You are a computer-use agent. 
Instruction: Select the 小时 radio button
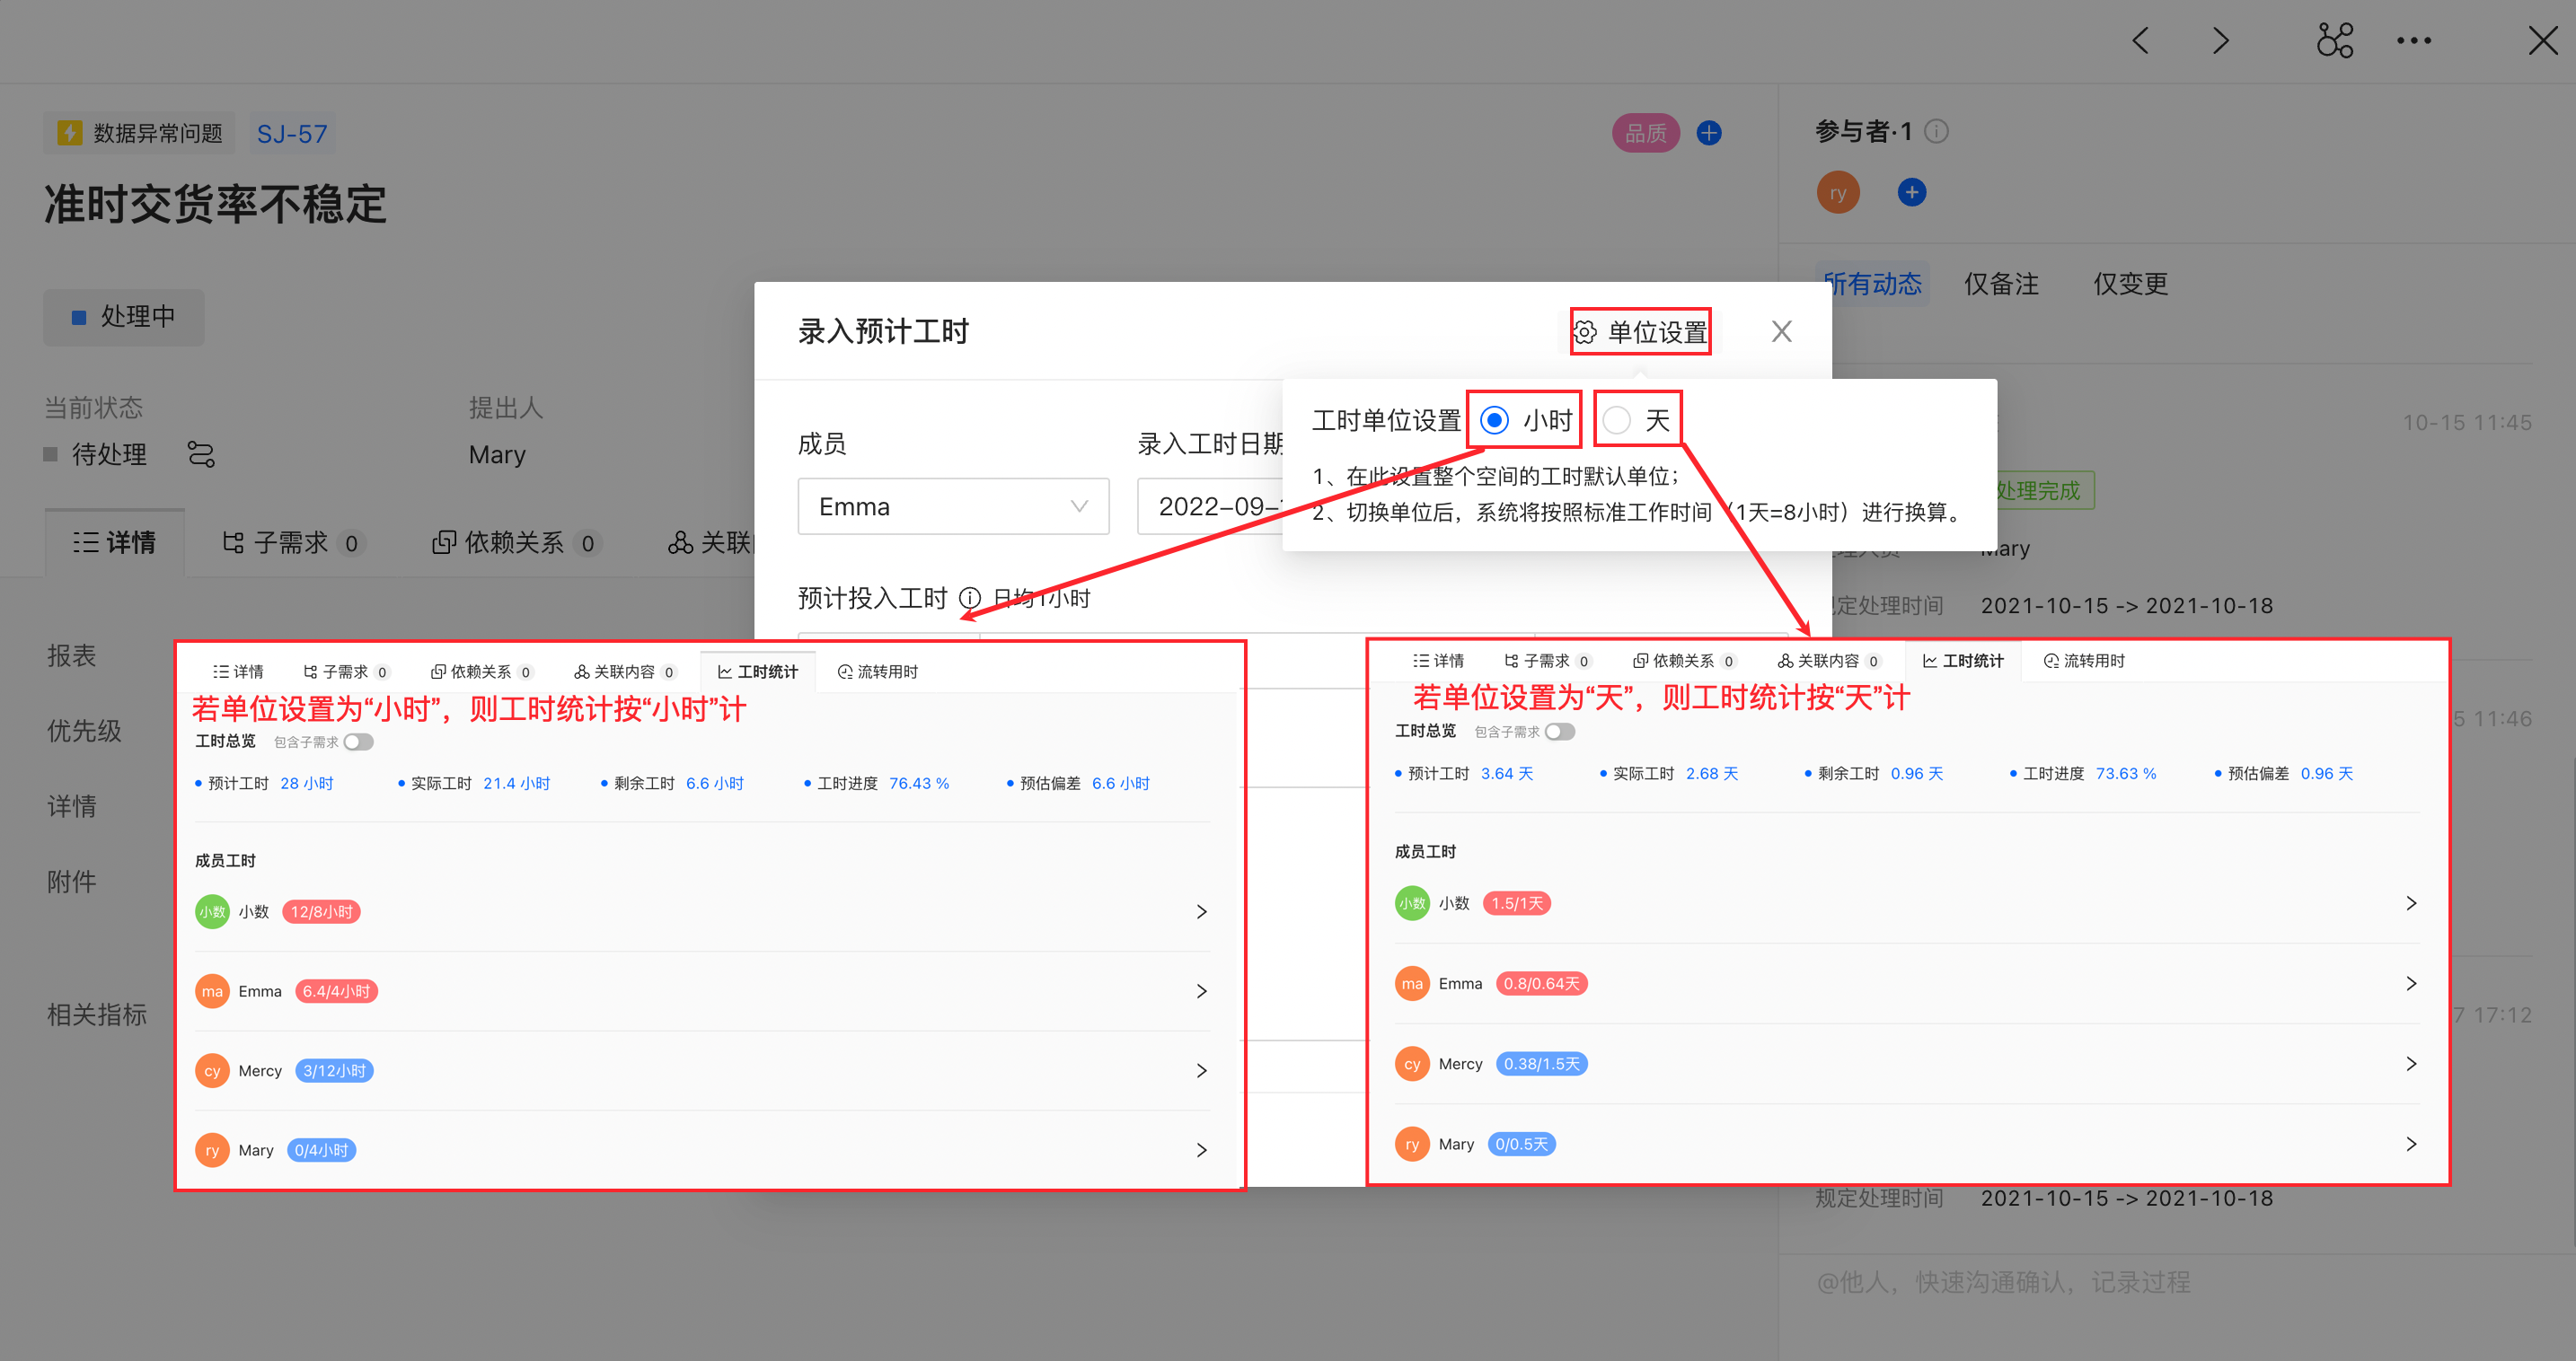click(x=1494, y=419)
